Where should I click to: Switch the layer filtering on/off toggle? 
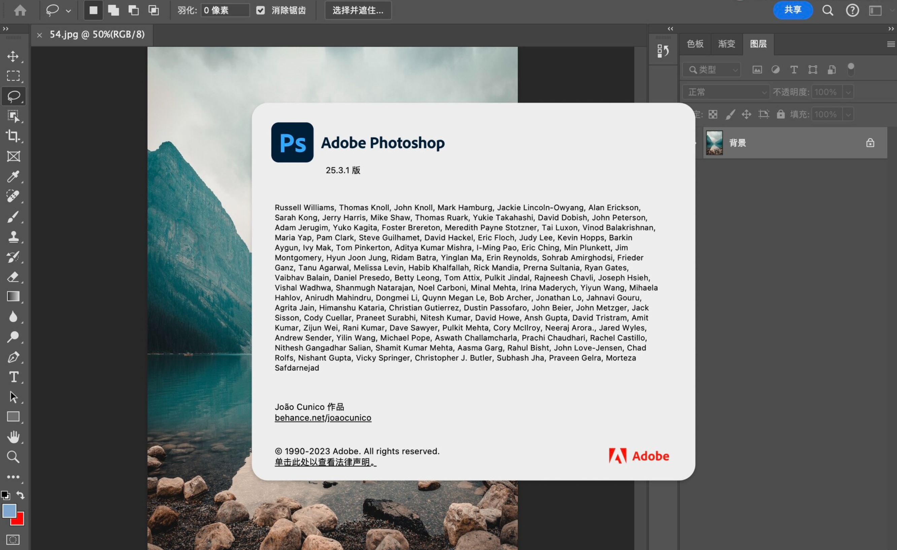point(851,69)
